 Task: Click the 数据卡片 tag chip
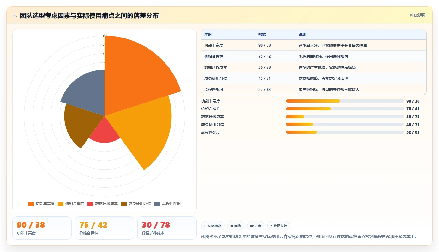click(279, 226)
